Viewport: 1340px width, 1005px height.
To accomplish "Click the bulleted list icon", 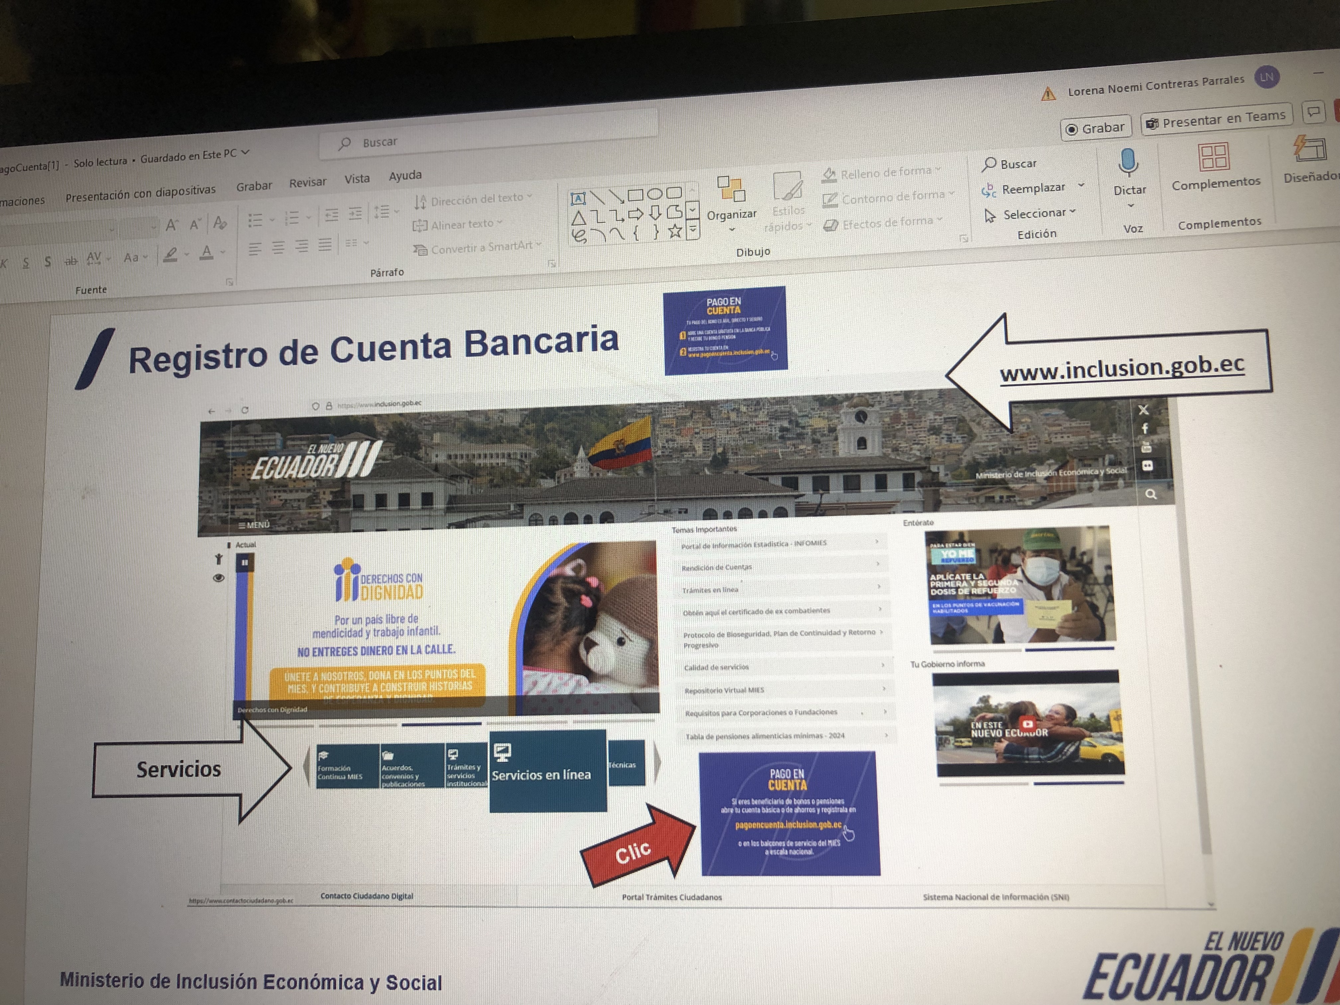I will 256,220.
